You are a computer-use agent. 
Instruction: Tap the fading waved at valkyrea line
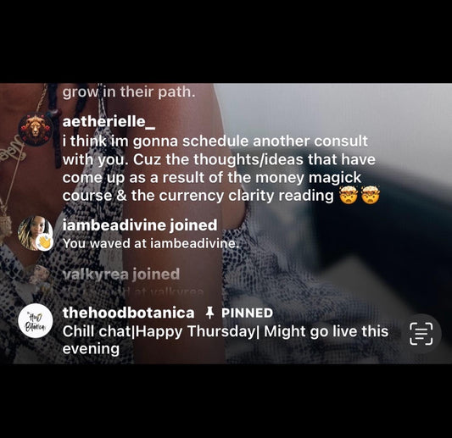point(133,291)
